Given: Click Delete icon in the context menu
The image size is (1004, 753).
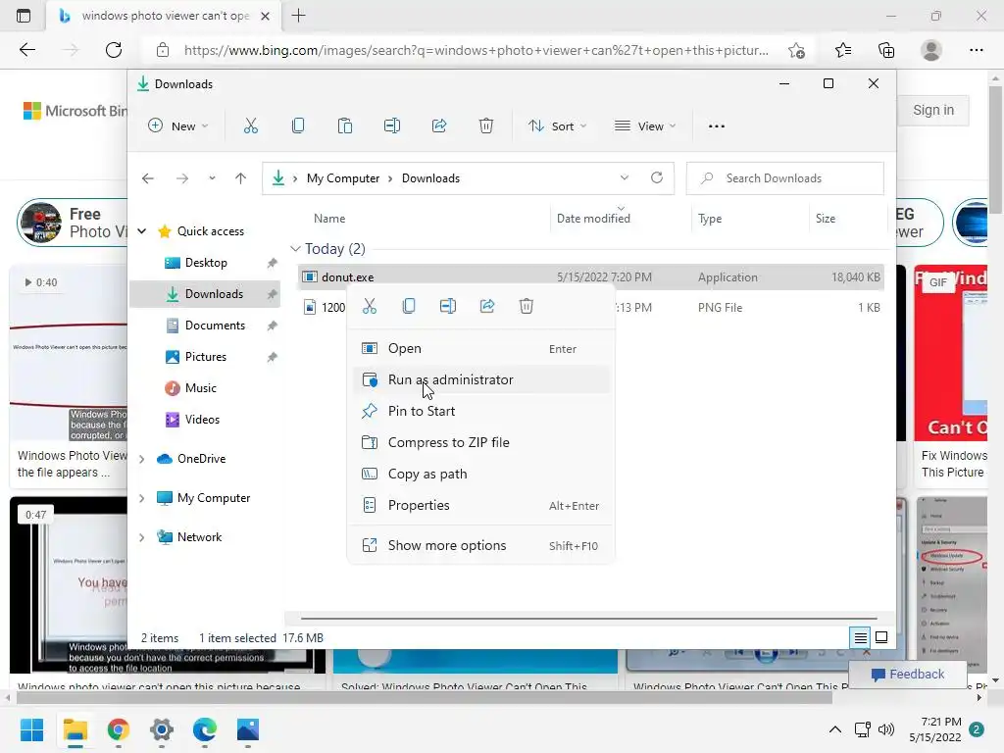Looking at the screenshot, I should [x=527, y=306].
